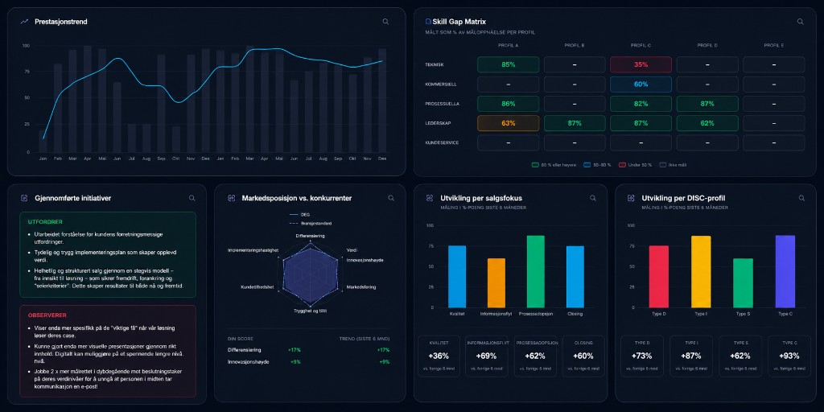Click the Kvalitet stat card showing +36%
This screenshot has height=412, width=824.
pyautogui.click(x=439, y=356)
